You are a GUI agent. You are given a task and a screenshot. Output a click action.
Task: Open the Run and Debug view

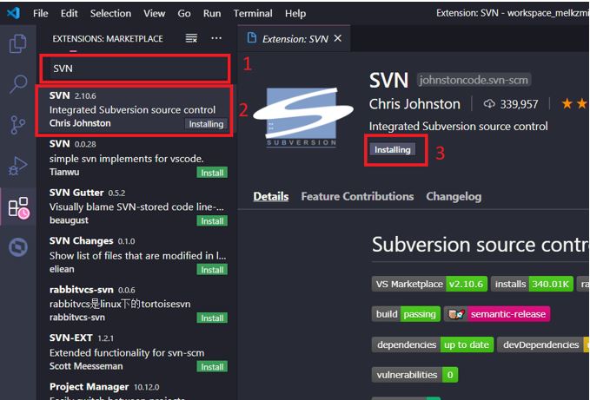click(17, 166)
